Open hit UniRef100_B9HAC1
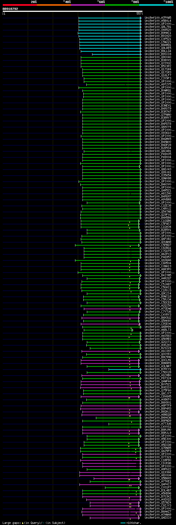Screen dimensions: 176x525 [x=158, y=33]
